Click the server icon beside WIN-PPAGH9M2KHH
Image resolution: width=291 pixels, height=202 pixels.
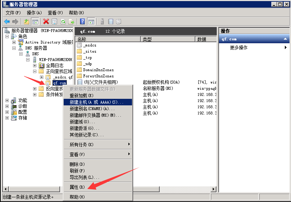click(35, 60)
